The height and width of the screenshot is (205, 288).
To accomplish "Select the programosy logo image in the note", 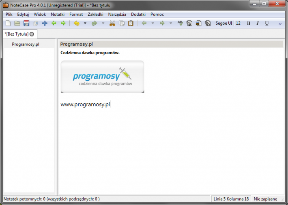I will [x=103, y=77].
